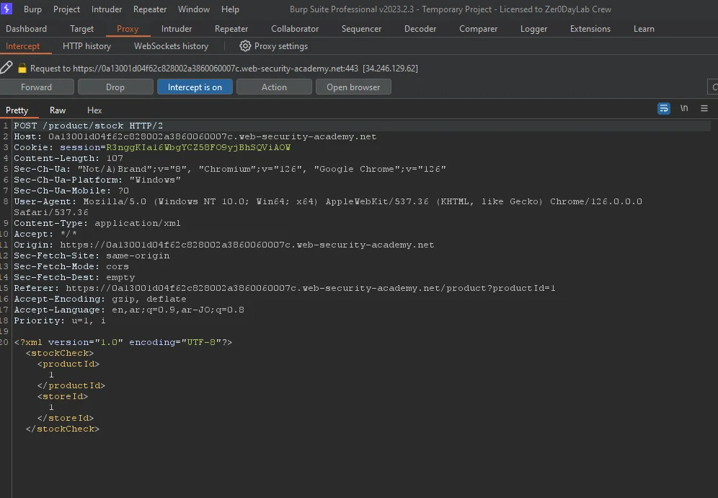Click the Sec-Ch-Ua header line
This screenshot has width=718, height=498.
230,169
